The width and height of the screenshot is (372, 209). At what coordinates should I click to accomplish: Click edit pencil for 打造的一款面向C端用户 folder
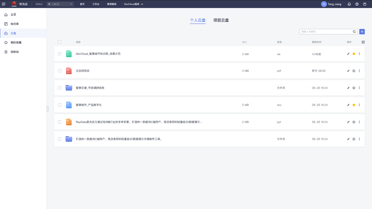[348, 139]
